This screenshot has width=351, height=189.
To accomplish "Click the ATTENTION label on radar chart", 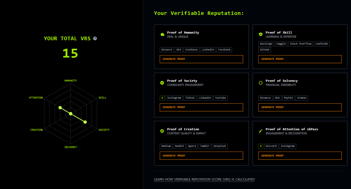I will (36, 98).
